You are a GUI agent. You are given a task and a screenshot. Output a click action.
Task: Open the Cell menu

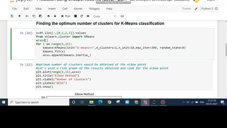click(x=65, y=9)
